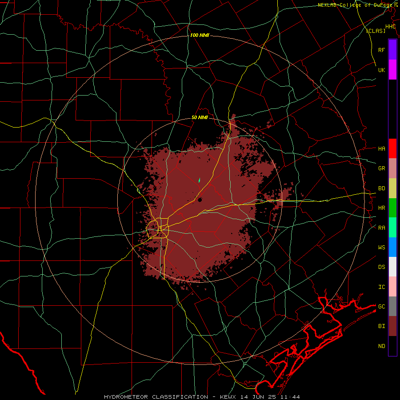Click the UK legend label
This screenshot has height=400, width=400.
pos(382,70)
